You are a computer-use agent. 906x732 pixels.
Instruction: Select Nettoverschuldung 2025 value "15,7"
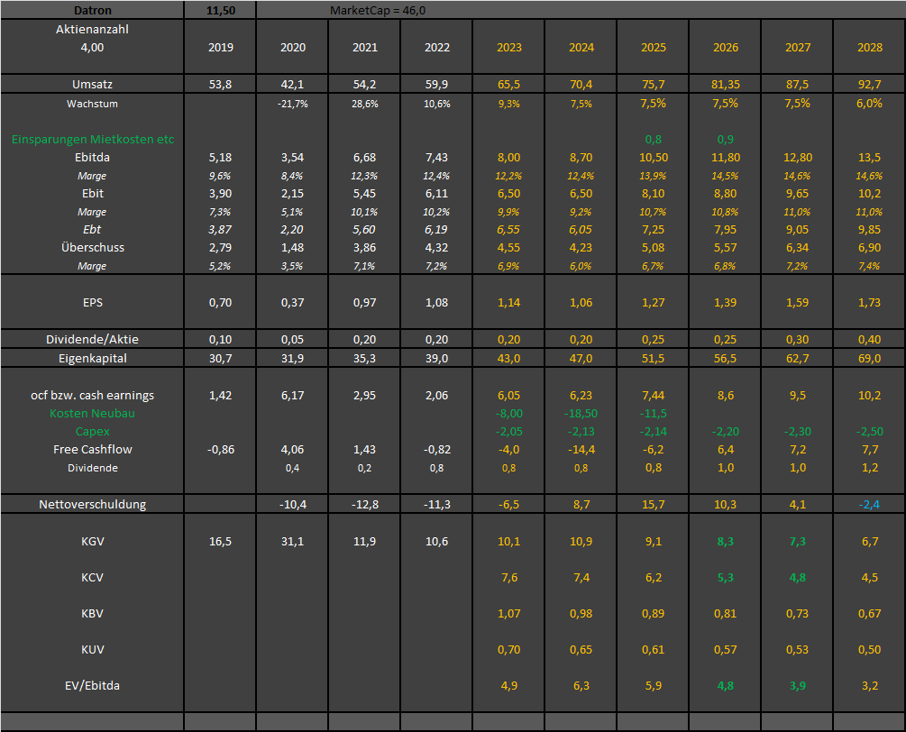pos(653,504)
